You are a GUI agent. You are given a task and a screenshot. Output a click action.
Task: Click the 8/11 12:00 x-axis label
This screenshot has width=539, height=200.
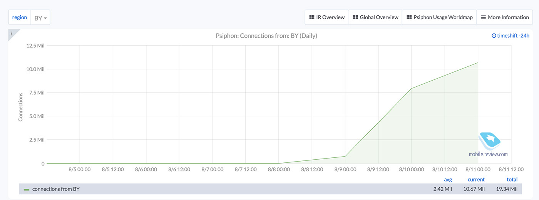click(x=511, y=169)
